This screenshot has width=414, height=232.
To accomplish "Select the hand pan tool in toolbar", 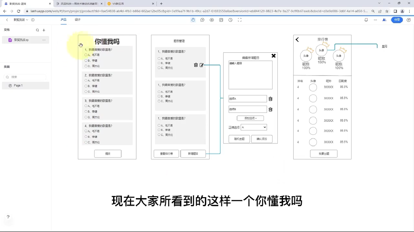I will point(193,20).
